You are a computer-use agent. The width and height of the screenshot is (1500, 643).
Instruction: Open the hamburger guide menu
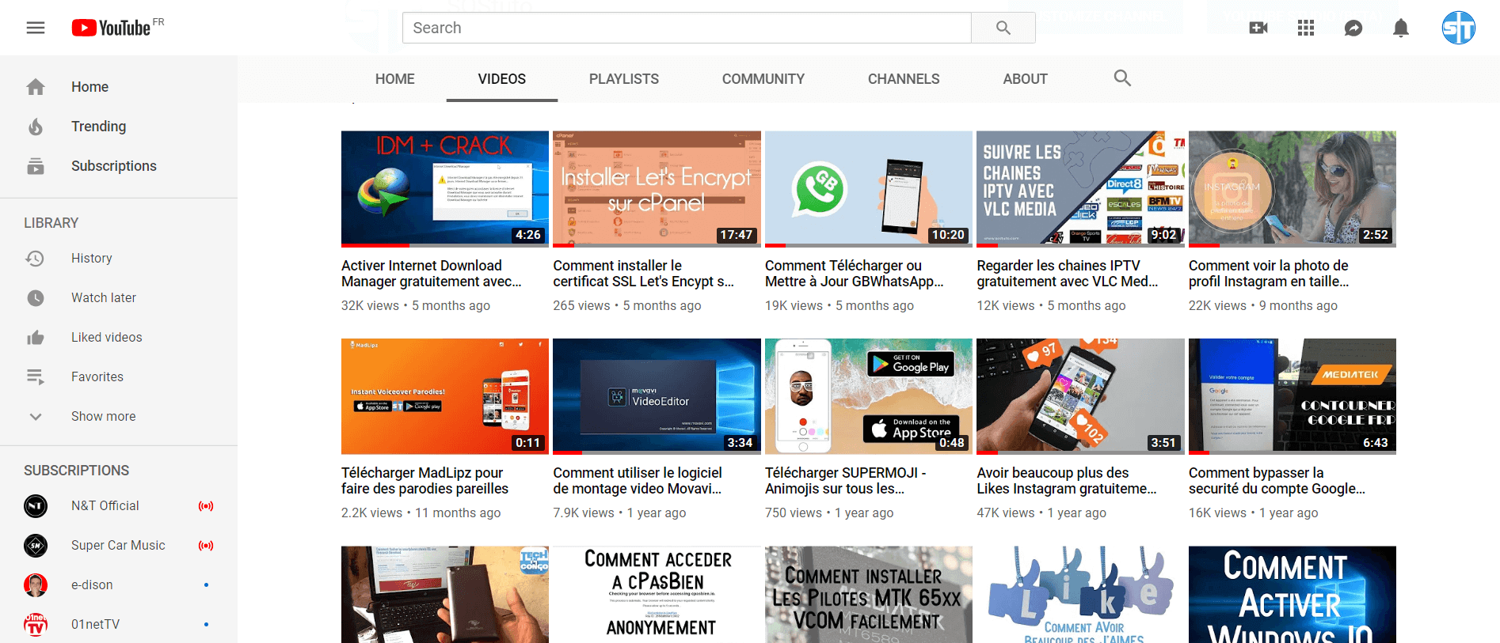[x=36, y=28]
